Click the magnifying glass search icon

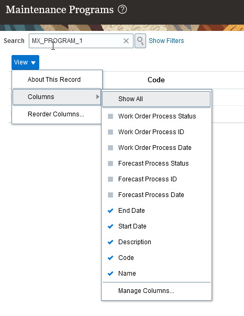coord(140,41)
